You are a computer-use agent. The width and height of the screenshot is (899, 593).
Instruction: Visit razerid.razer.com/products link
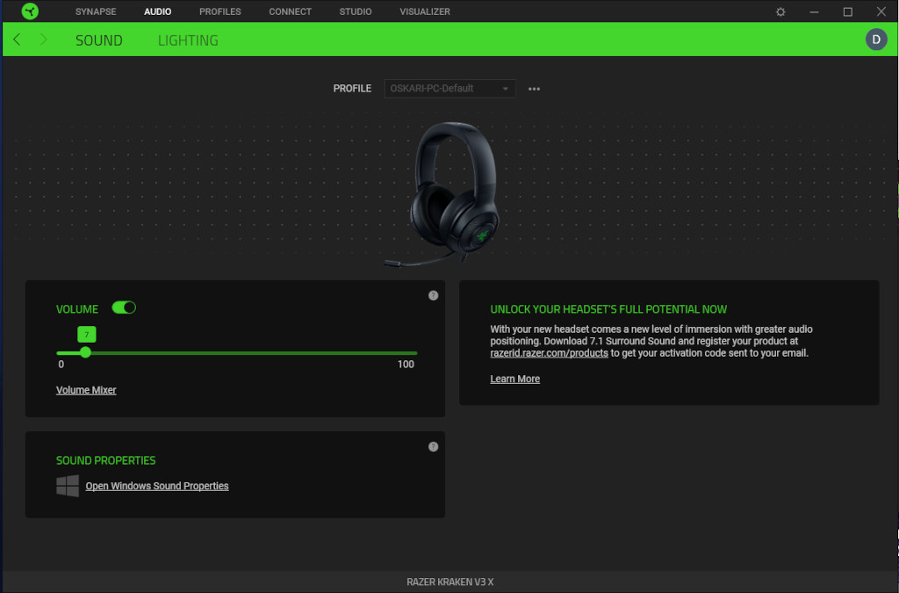coord(549,353)
